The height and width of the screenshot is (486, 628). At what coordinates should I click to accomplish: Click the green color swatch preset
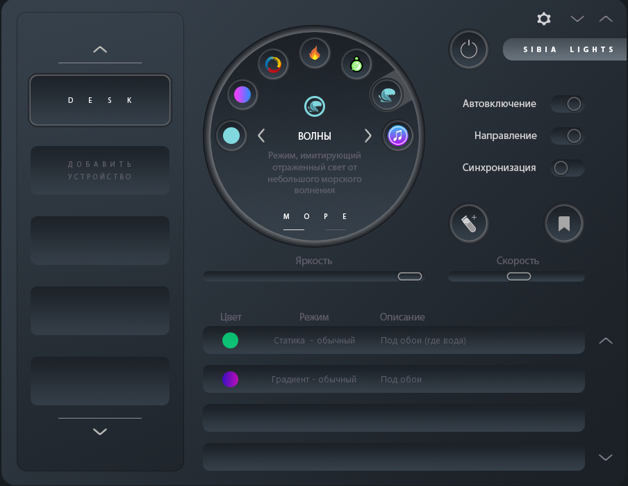(231, 341)
